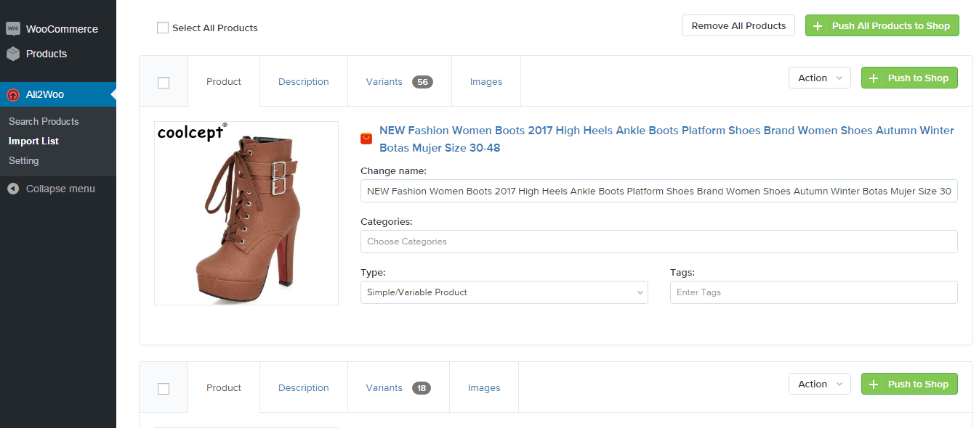Click the Remove All Products button
The image size is (979, 428).
(738, 26)
